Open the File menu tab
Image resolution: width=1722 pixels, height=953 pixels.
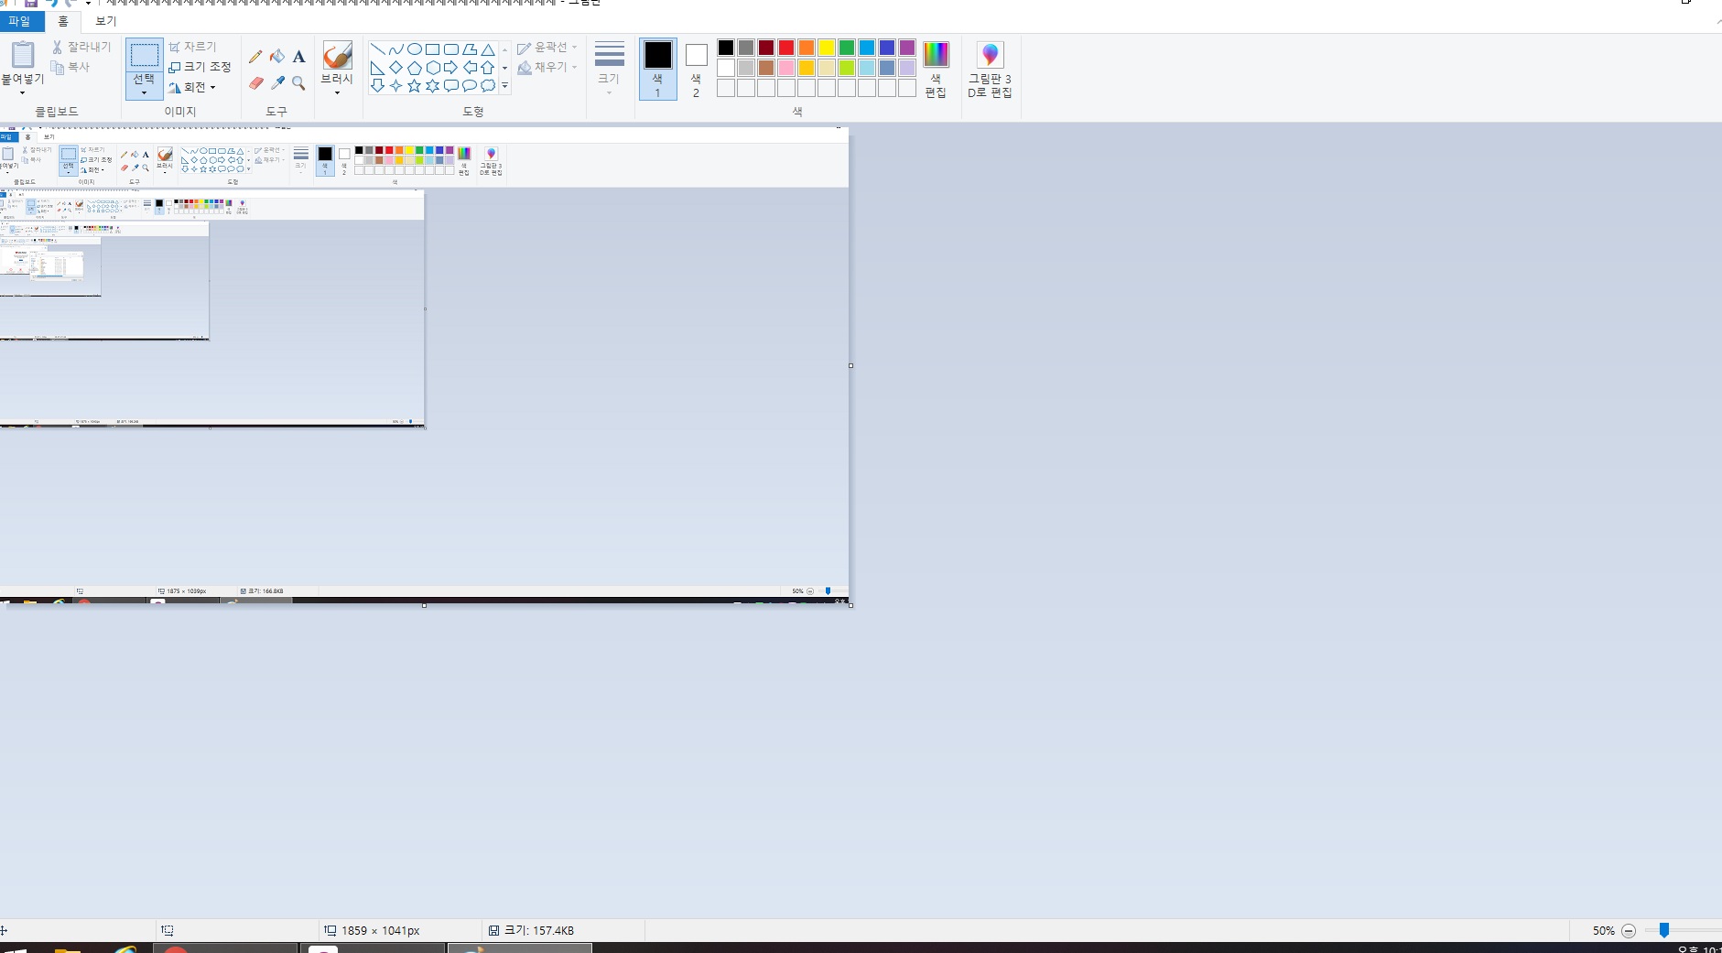point(20,21)
